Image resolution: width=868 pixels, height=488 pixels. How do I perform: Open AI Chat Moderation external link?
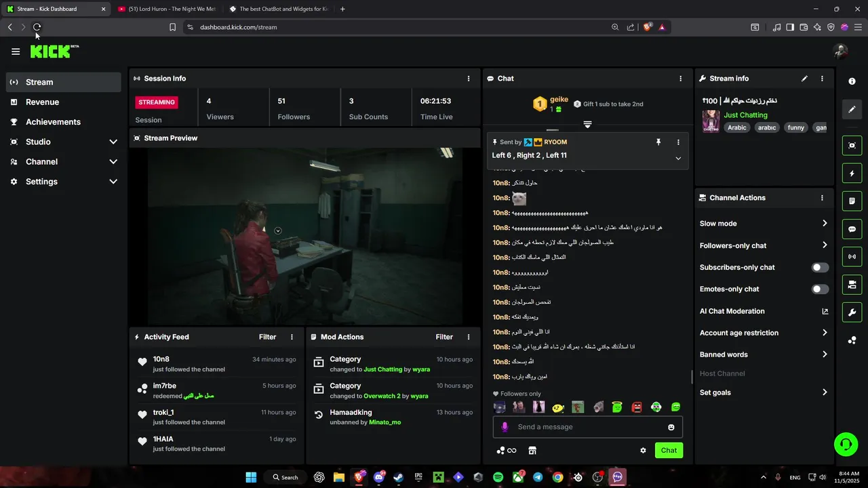tap(825, 311)
